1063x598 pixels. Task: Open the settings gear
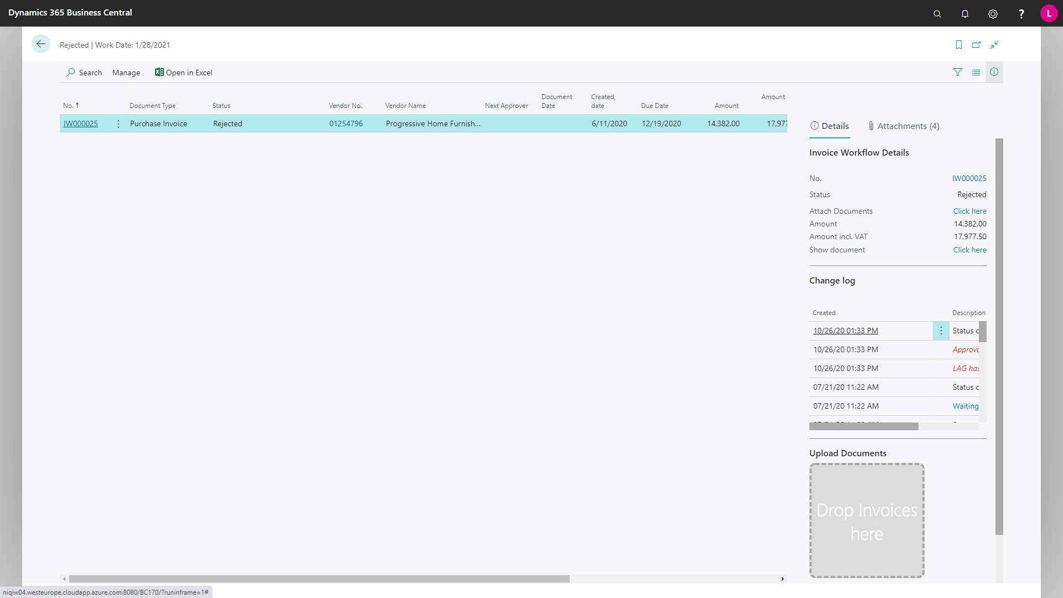[x=993, y=14]
